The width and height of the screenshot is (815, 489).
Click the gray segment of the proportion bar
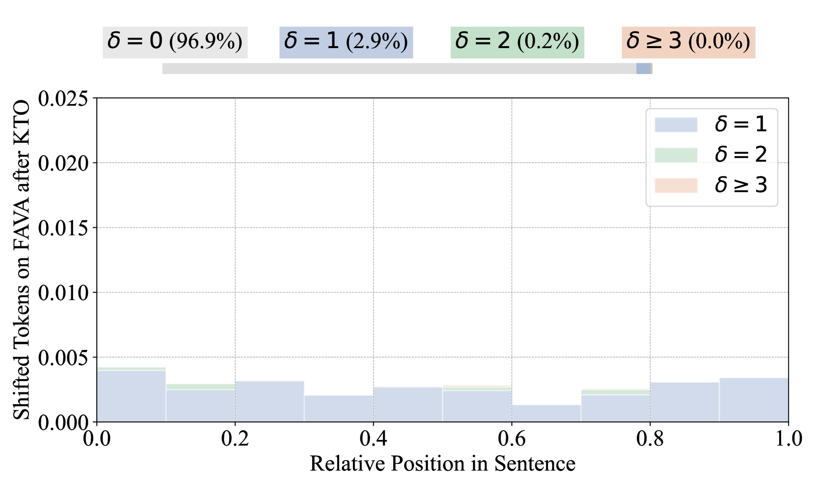[x=398, y=69]
